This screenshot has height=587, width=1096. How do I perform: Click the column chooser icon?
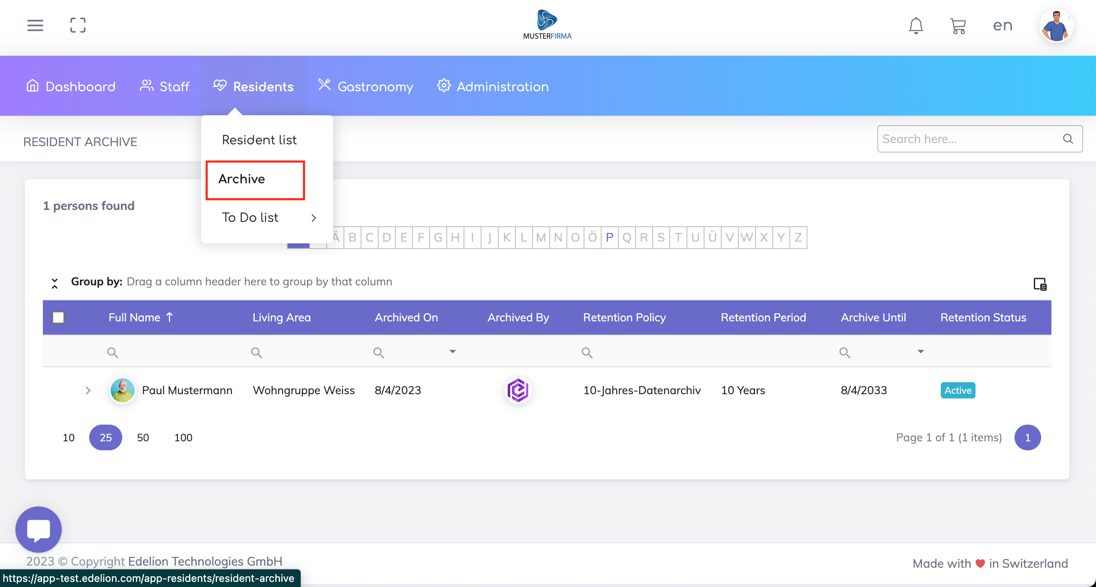(1040, 284)
